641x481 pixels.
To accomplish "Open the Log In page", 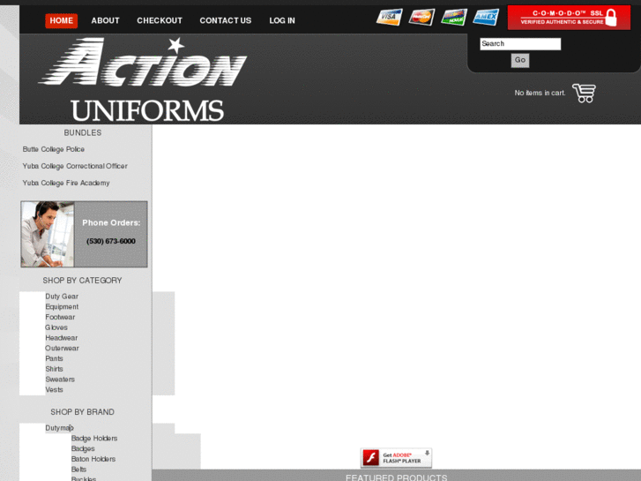I will pyautogui.click(x=281, y=21).
